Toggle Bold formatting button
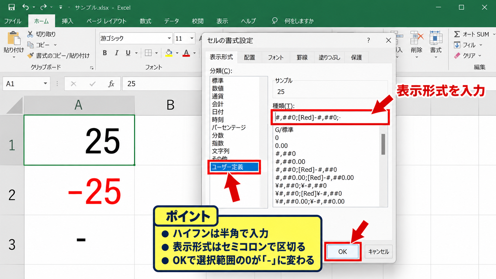Image resolution: width=496 pixels, height=279 pixels. coord(105,53)
